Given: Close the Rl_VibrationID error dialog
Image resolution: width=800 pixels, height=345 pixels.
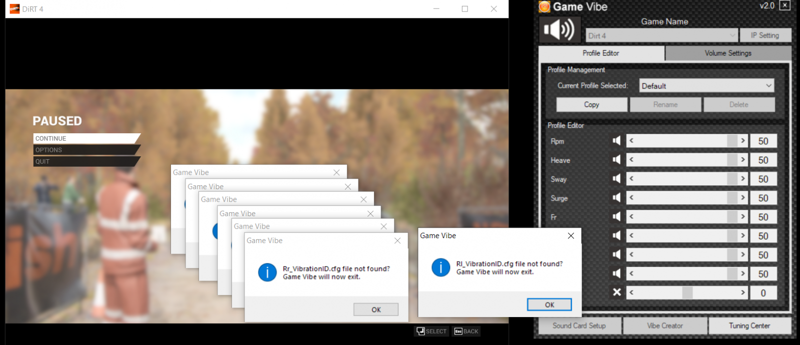Looking at the screenshot, I should coord(571,236).
